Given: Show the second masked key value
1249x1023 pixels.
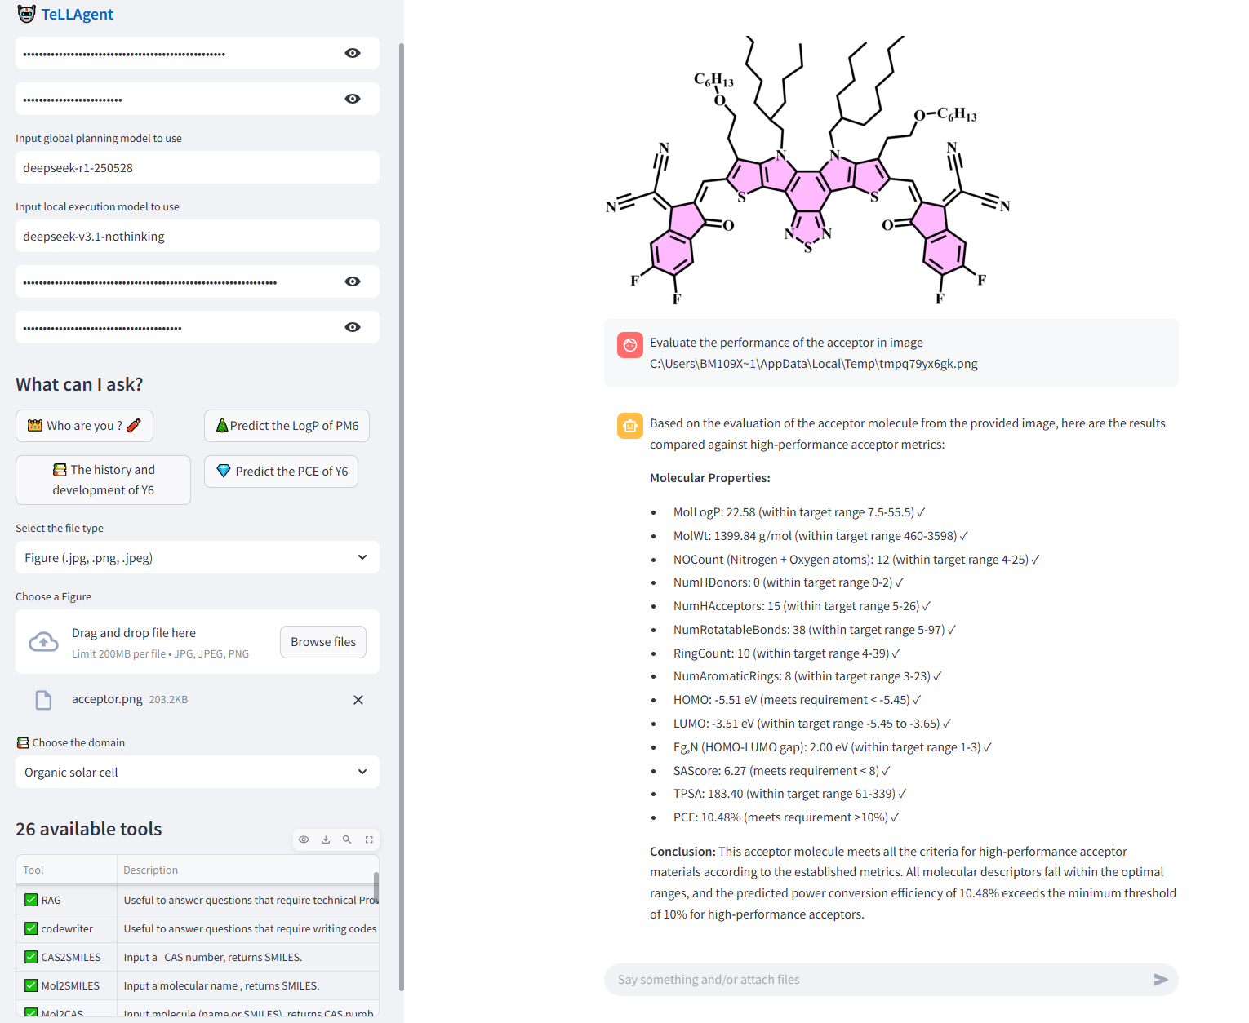Looking at the screenshot, I should coord(353,99).
